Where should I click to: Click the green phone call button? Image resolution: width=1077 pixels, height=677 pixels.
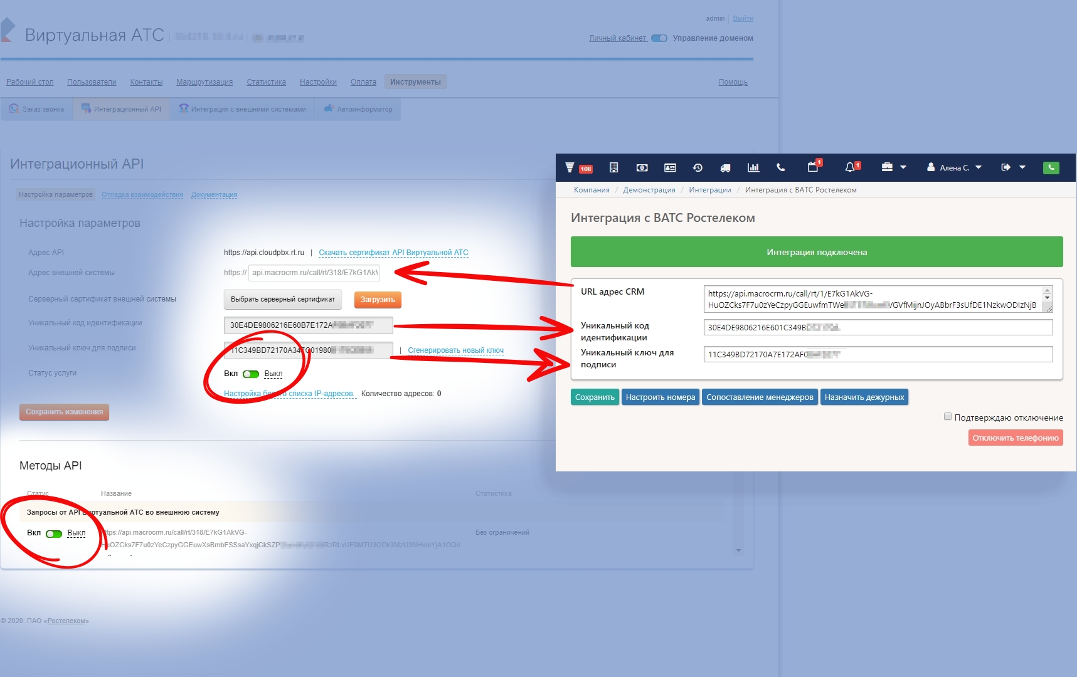tap(1051, 167)
